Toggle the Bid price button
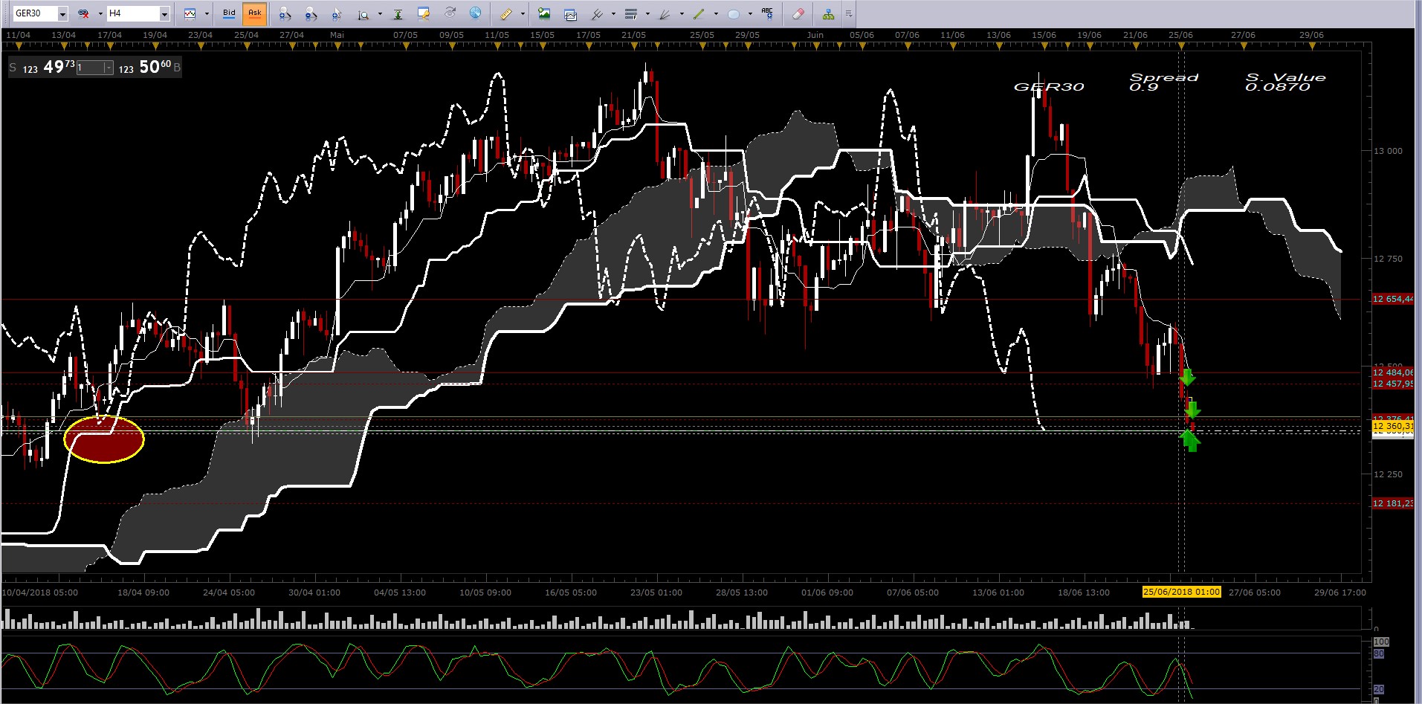 coord(229,13)
